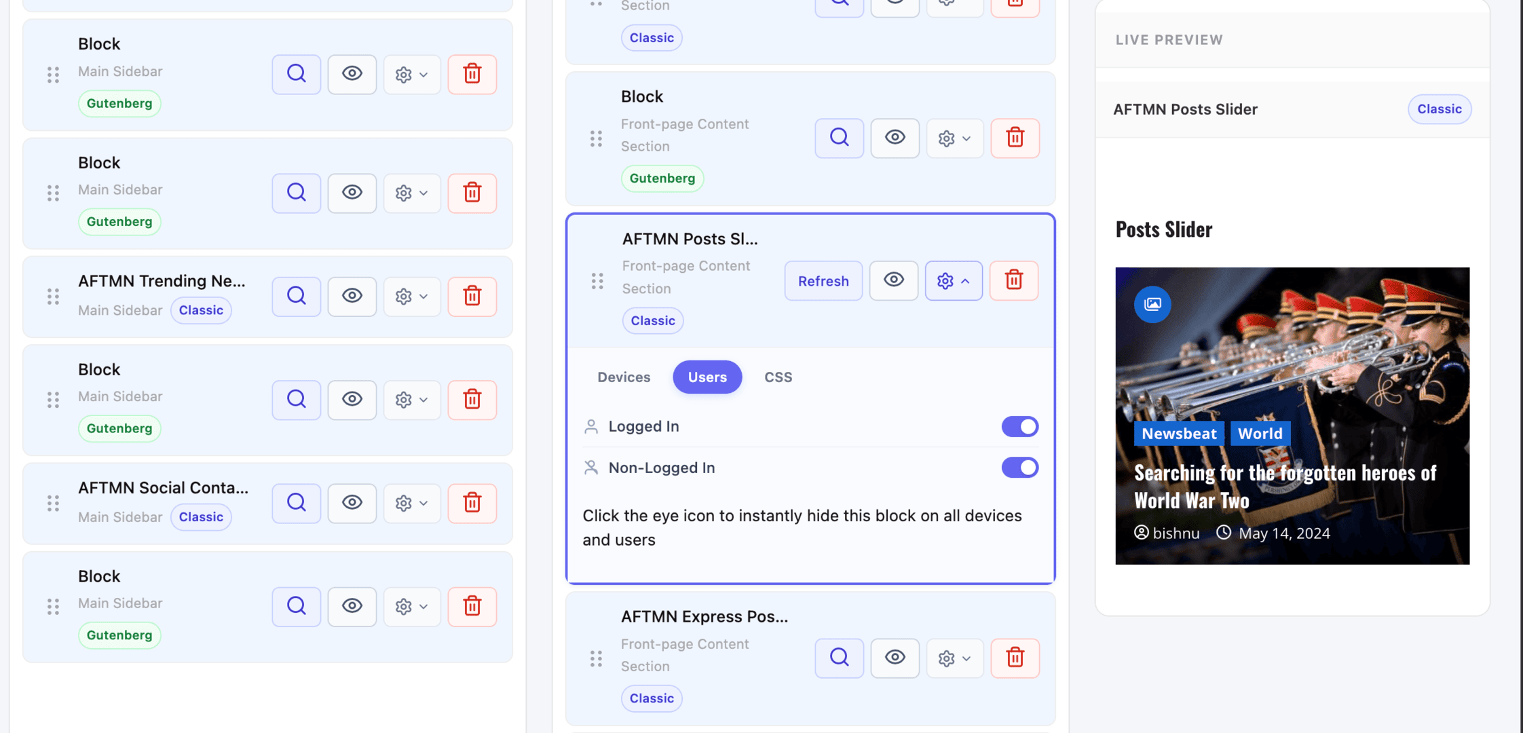Screen dimensions: 1523x733
Task: Click the gallery image icon on slider thumbnail
Action: [x=1152, y=304]
